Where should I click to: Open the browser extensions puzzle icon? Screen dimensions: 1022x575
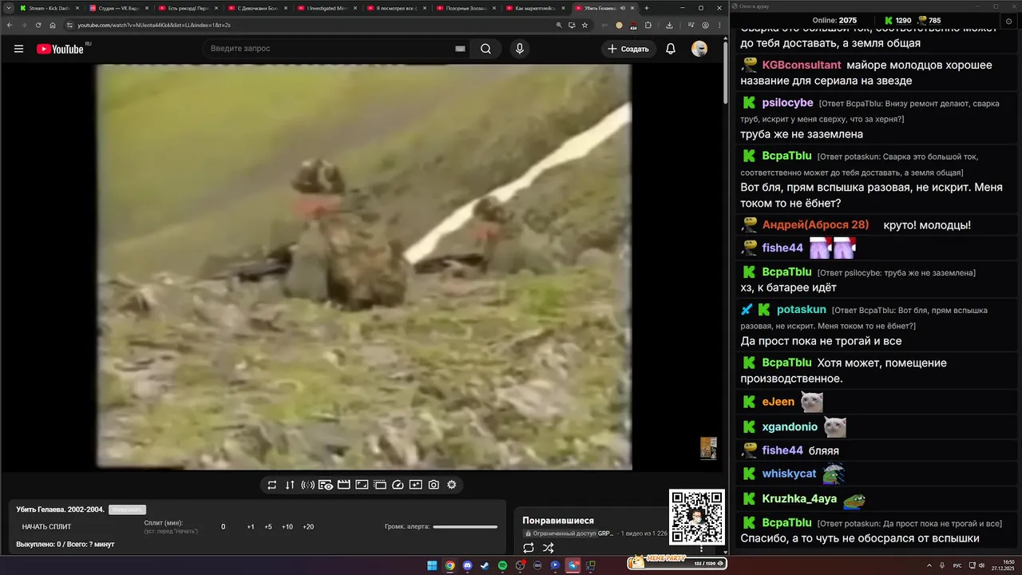tap(648, 25)
